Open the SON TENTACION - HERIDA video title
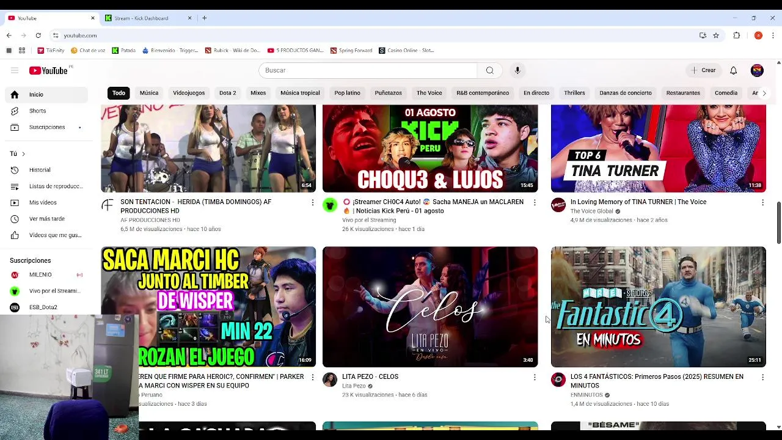Screen dimensions: 782x440 (x=195, y=207)
